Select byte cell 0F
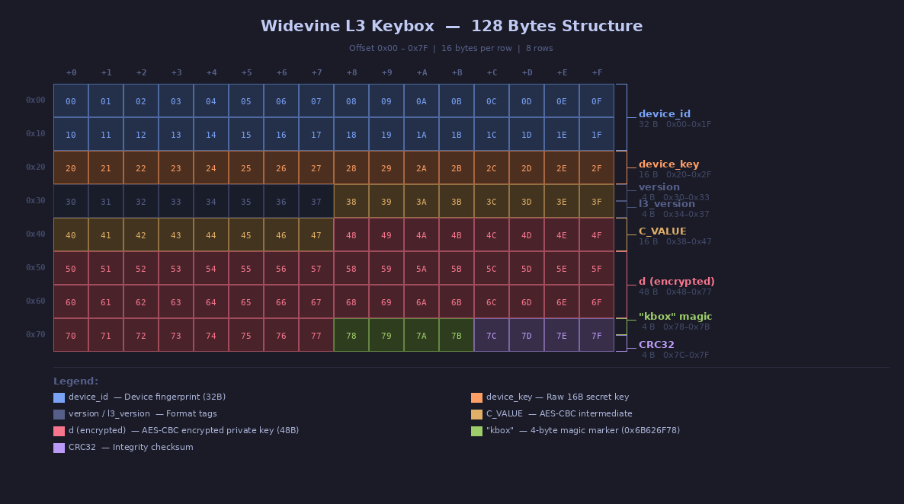The height and width of the screenshot is (504, 904). (x=597, y=100)
